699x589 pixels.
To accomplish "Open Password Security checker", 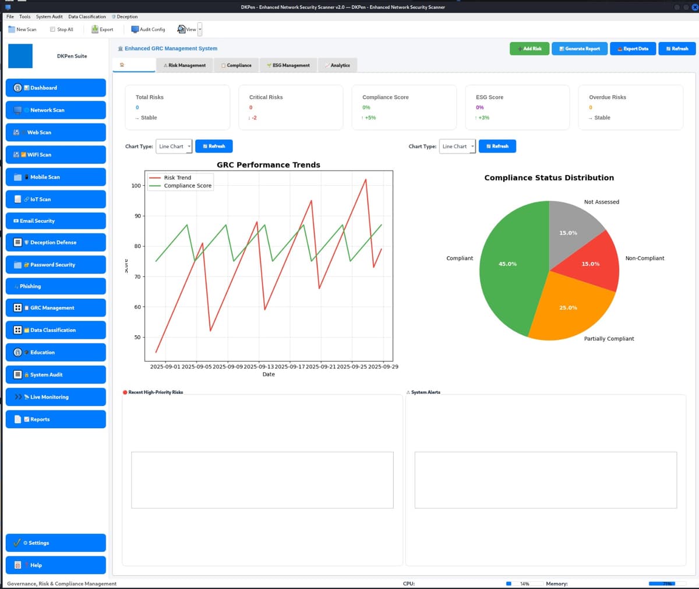I will [55, 264].
